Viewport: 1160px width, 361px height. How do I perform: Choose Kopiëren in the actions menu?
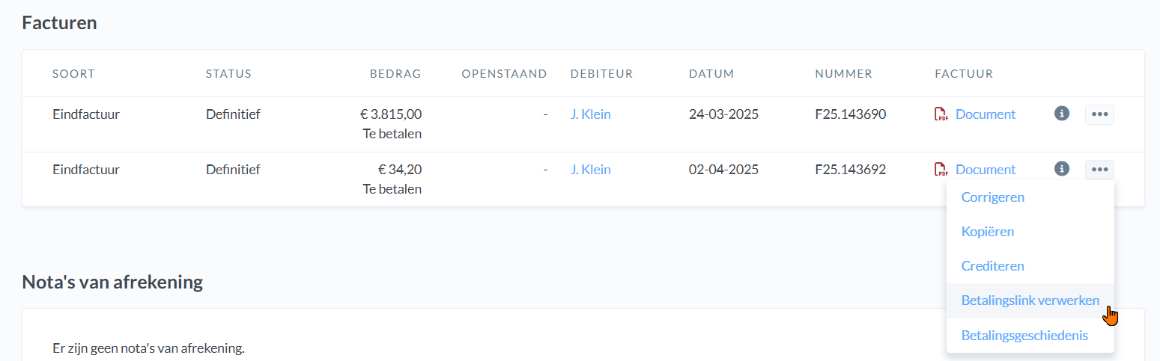tap(988, 232)
